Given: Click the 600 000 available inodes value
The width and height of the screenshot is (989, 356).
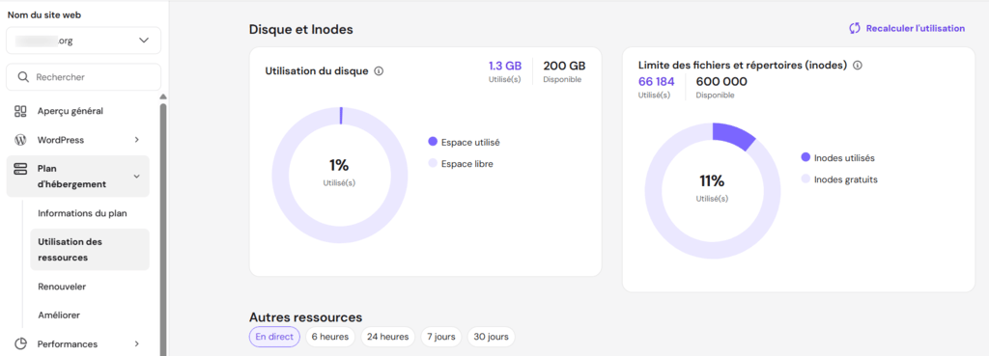Looking at the screenshot, I should pos(721,81).
